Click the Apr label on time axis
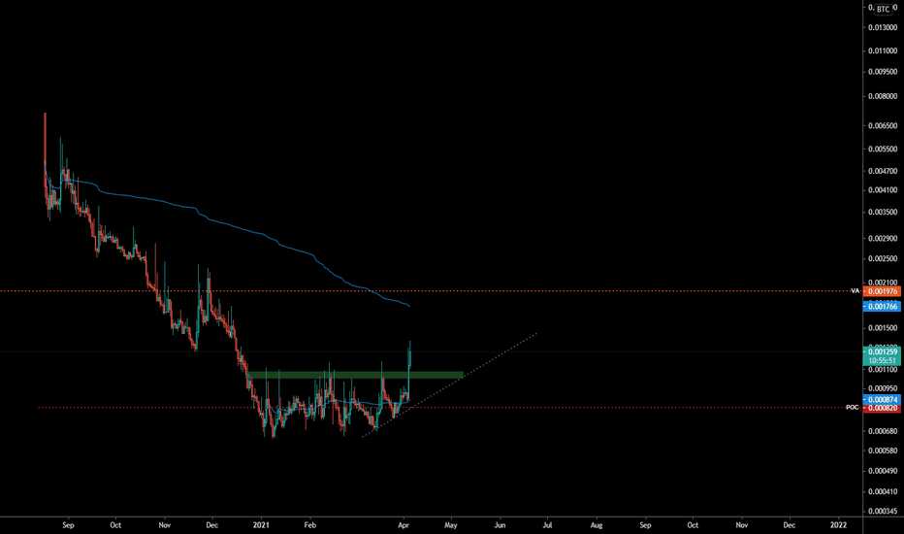The width and height of the screenshot is (904, 534). (404, 525)
